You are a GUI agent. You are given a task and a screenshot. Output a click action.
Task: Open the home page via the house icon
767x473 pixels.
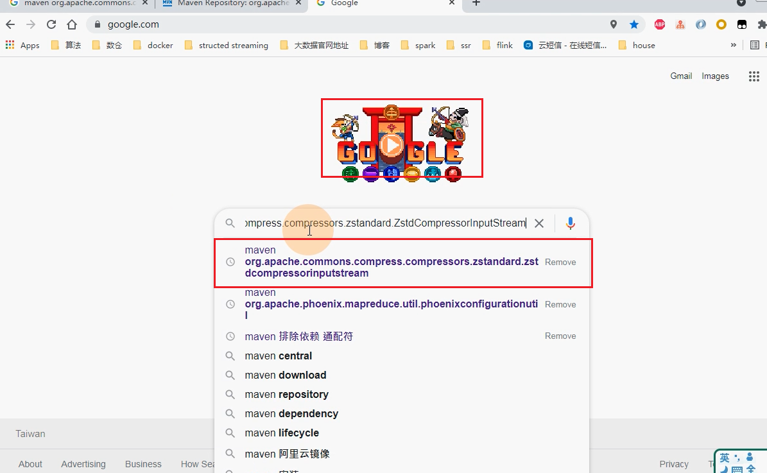coord(72,24)
